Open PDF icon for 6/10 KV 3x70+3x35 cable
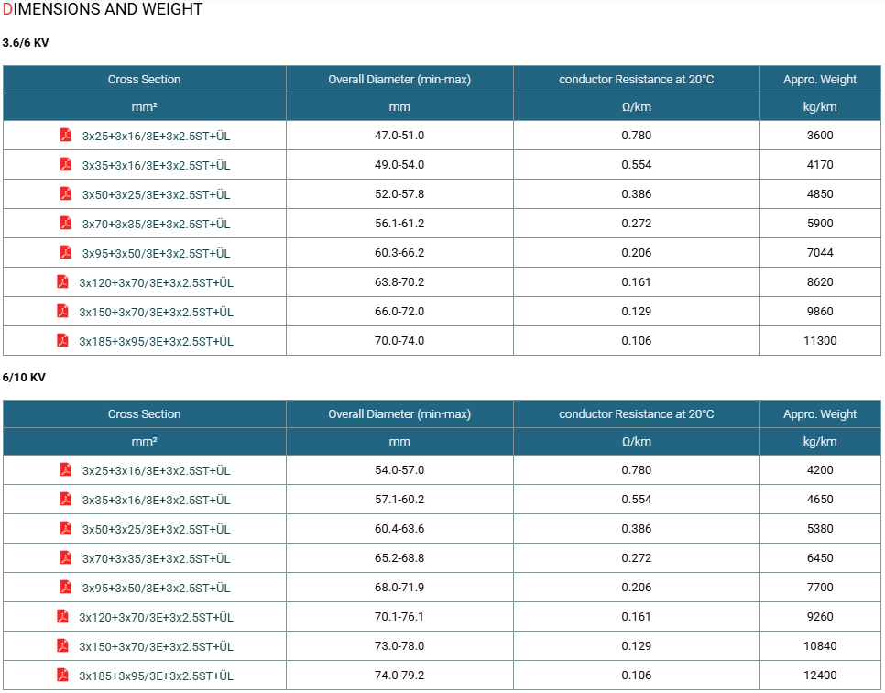Screen dimensions: 885x693 tap(65, 557)
